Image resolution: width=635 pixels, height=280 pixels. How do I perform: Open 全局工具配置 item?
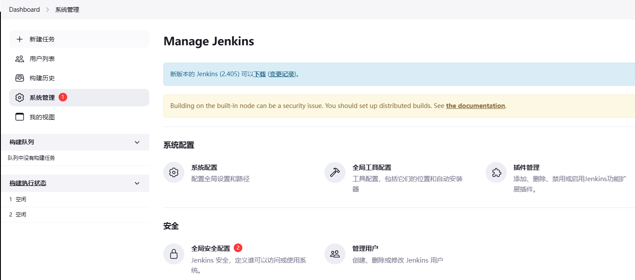[372, 167]
